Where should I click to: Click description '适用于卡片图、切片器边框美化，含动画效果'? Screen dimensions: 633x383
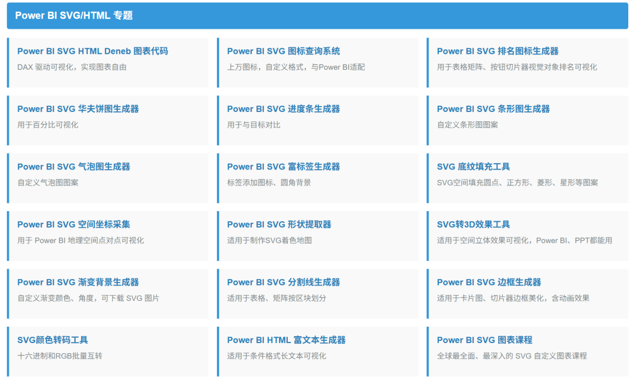[513, 299]
